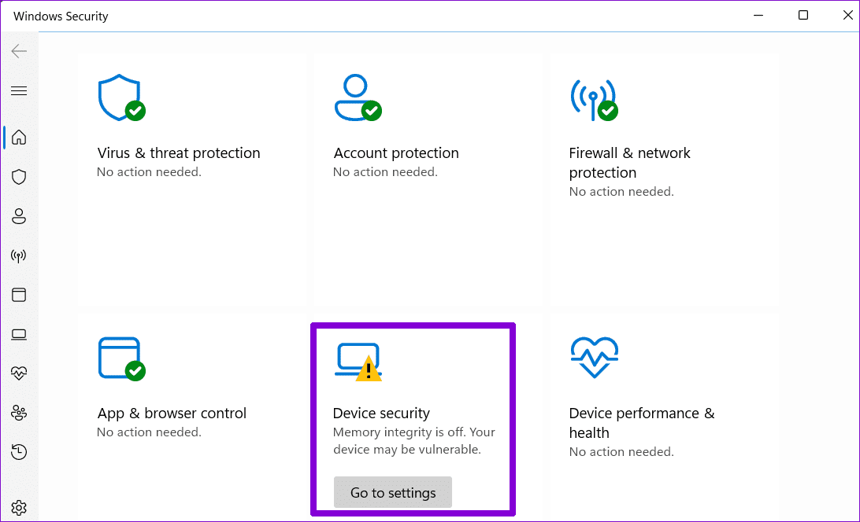
Task: Open Device performance & health tile
Action: [x=642, y=423]
